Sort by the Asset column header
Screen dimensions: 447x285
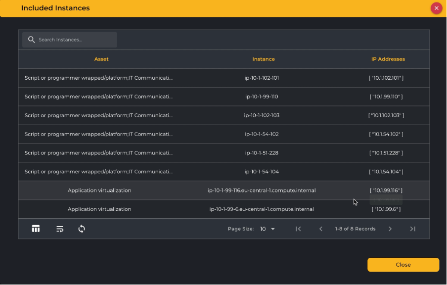(x=101, y=59)
